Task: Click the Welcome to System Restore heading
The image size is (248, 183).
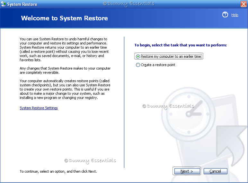Action: pyautogui.click(x=65, y=18)
